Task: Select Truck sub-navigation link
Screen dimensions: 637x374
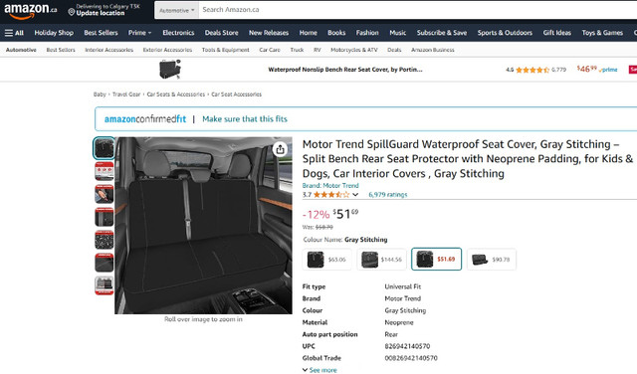Action: (297, 50)
